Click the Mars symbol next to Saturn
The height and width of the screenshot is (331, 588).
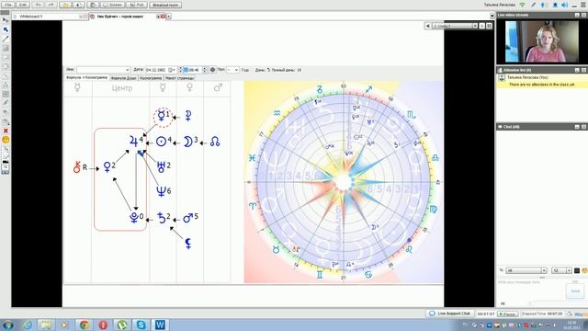pyautogui.click(x=187, y=218)
